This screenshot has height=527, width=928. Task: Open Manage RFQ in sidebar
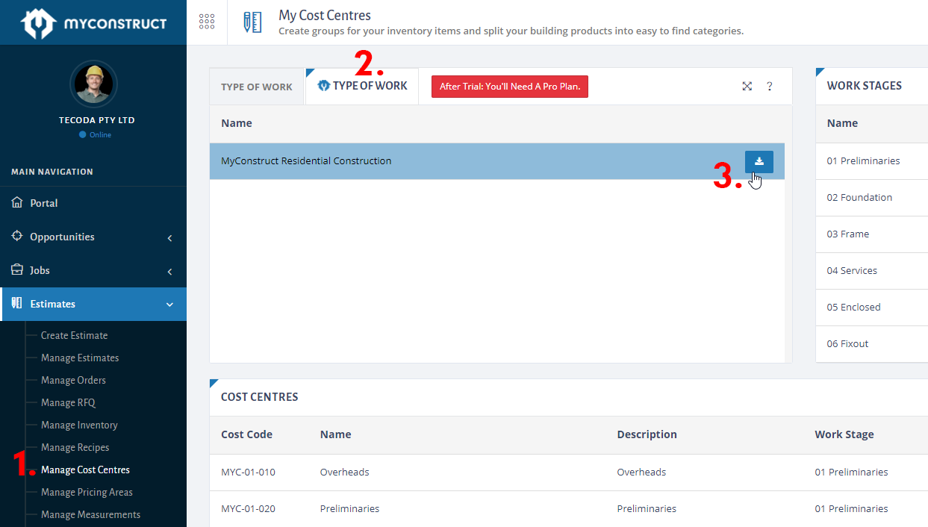pos(68,402)
